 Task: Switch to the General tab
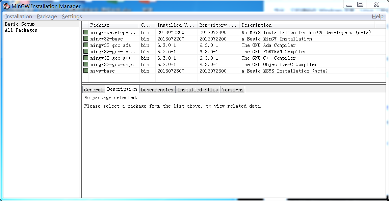[93, 90]
